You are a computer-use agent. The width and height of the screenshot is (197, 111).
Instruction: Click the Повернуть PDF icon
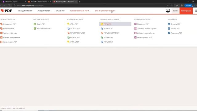(135, 24)
